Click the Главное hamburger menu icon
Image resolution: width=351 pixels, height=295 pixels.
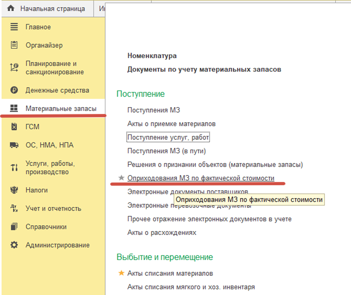point(14,27)
